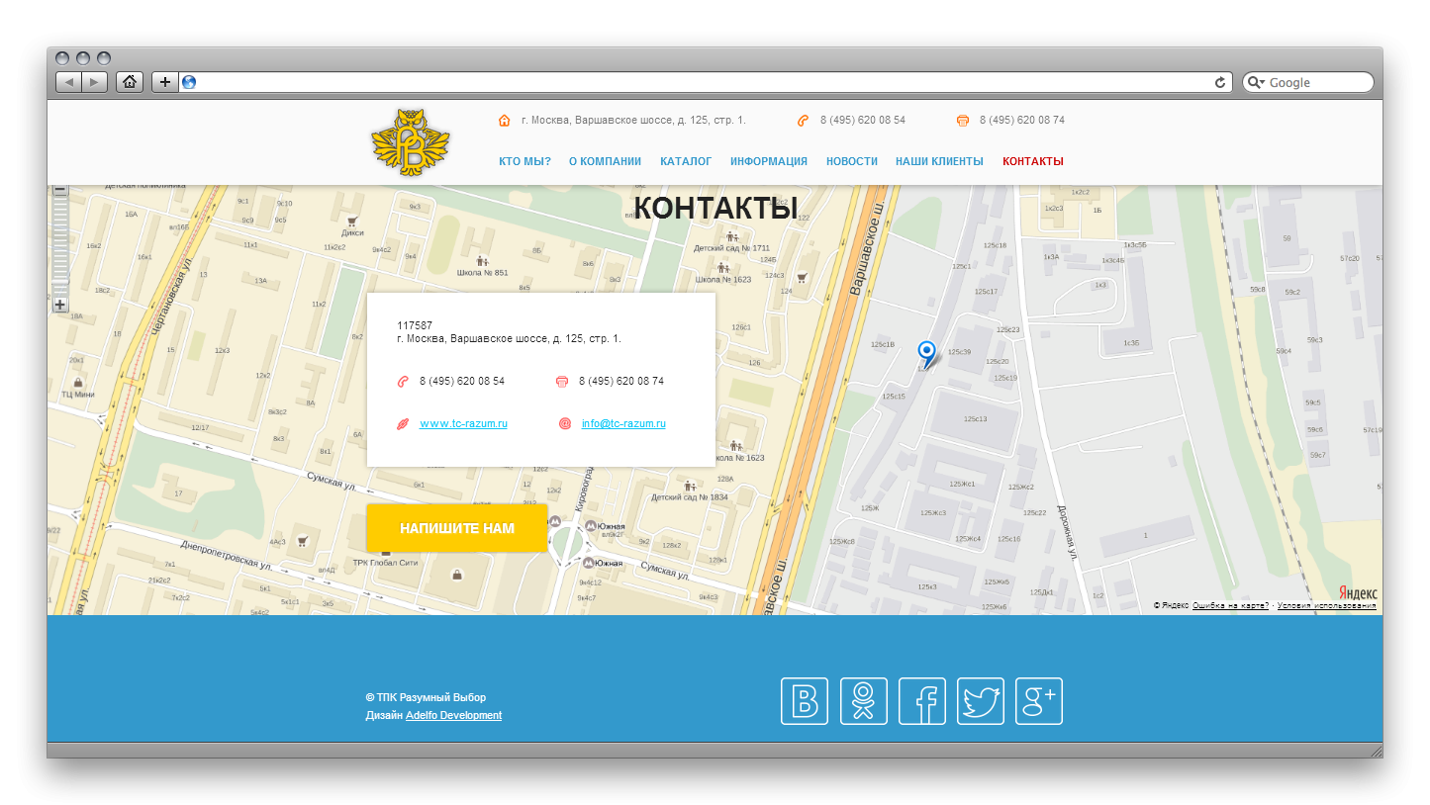Viewport: 1430px width, 805px height.
Task: Open the Условия использования link
Action: [x=1326, y=605]
